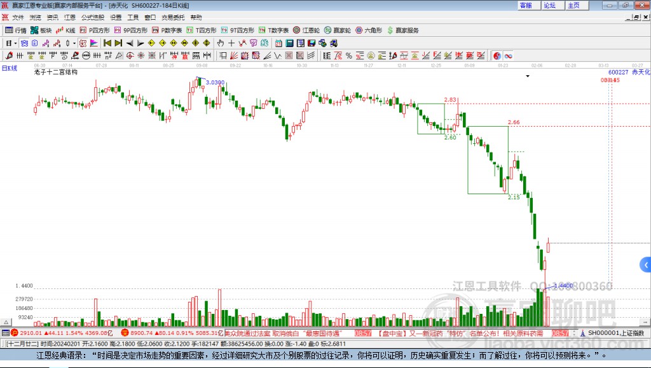Select the hand pan tool
Viewport: 651px width, 368px height.
click(x=221, y=43)
